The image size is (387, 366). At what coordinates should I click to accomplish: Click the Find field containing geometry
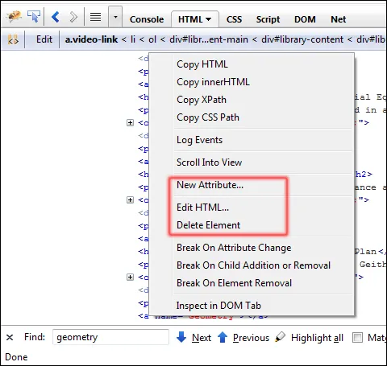[110, 337]
